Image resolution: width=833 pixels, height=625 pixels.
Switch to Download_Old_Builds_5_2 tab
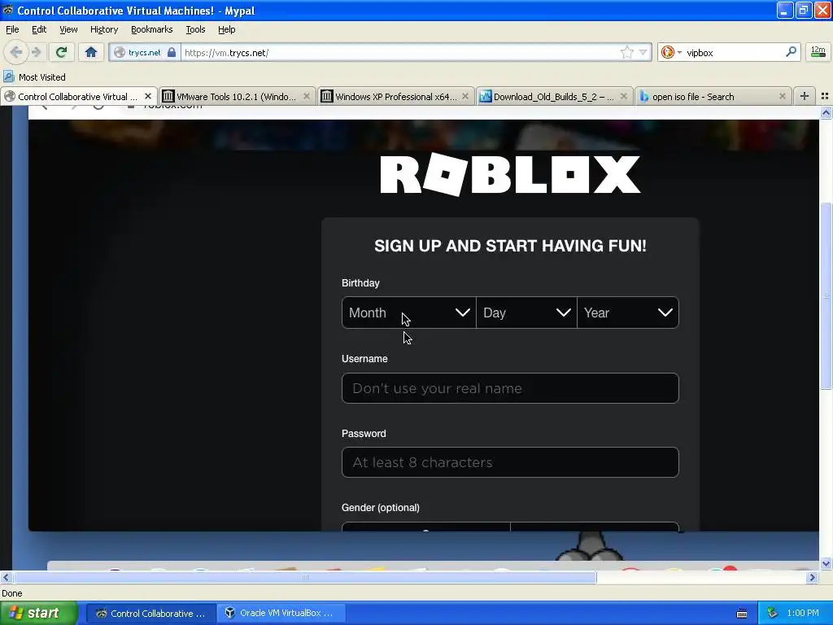[554, 96]
